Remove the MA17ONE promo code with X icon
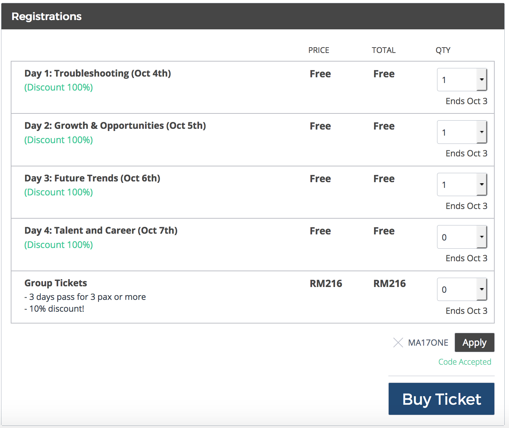 pos(398,343)
